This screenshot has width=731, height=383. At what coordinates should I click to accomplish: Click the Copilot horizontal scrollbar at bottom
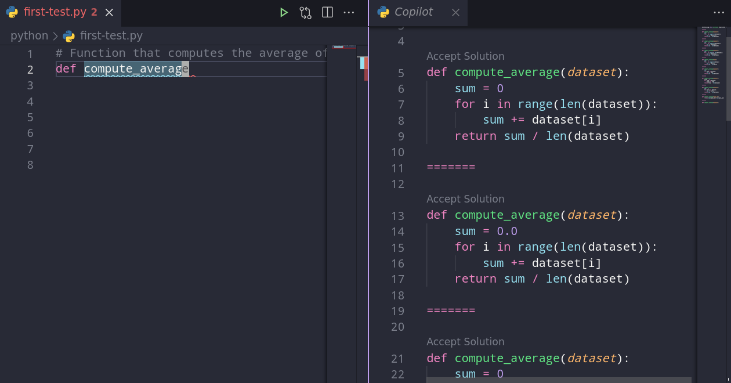click(x=558, y=380)
